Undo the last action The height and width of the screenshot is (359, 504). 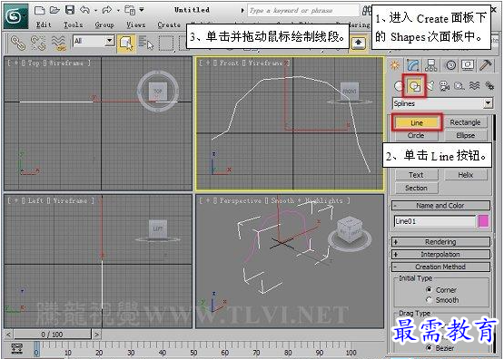tap(84, 10)
